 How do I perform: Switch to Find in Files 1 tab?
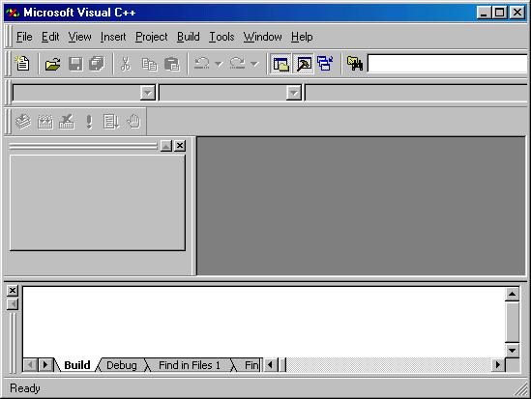coord(190,365)
